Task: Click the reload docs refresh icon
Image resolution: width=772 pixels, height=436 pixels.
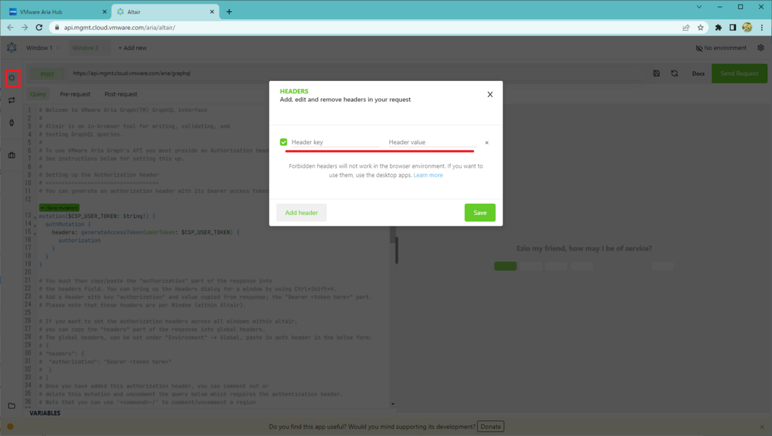Action: click(674, 73)
